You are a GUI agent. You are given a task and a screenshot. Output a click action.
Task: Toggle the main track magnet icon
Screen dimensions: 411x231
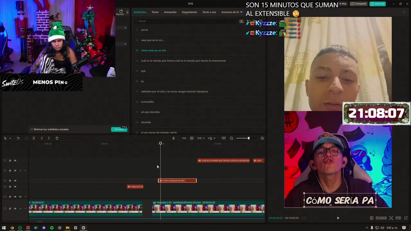(184, 138)
